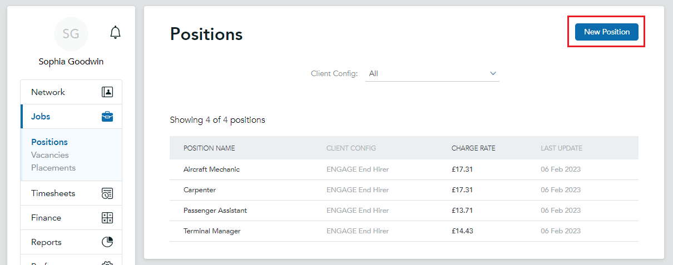The height and width of the screenshot is (265, 673).
Task: Go to the Placements submenu
Action: point(53,168)
